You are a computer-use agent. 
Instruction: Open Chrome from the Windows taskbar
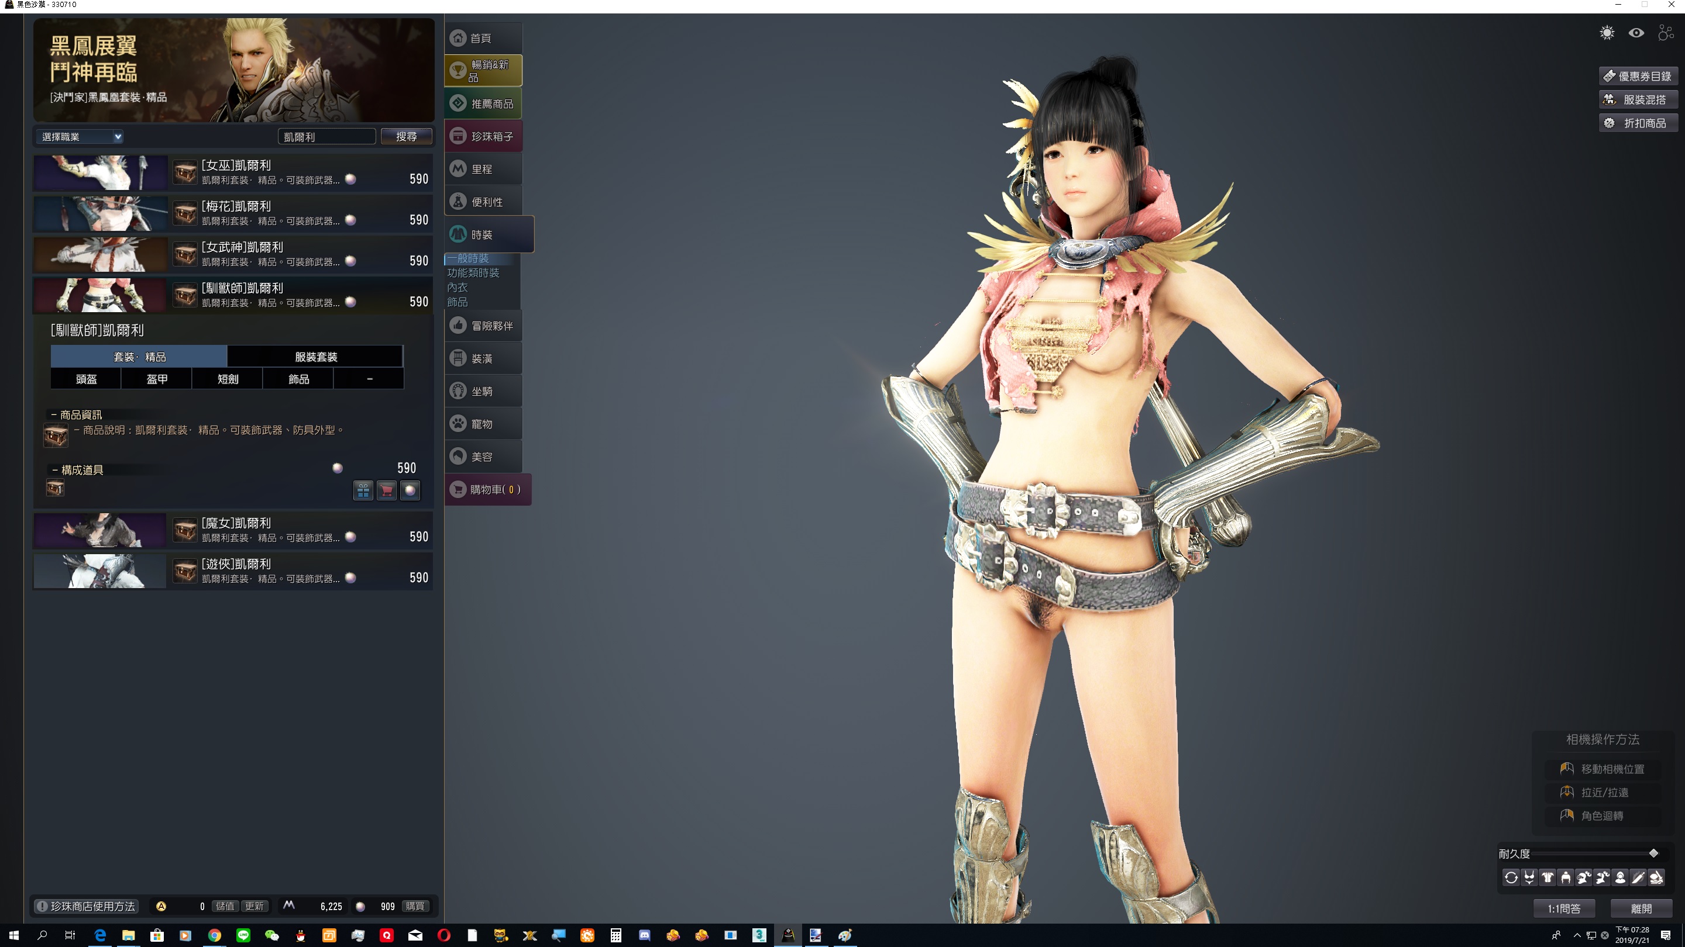215,935
